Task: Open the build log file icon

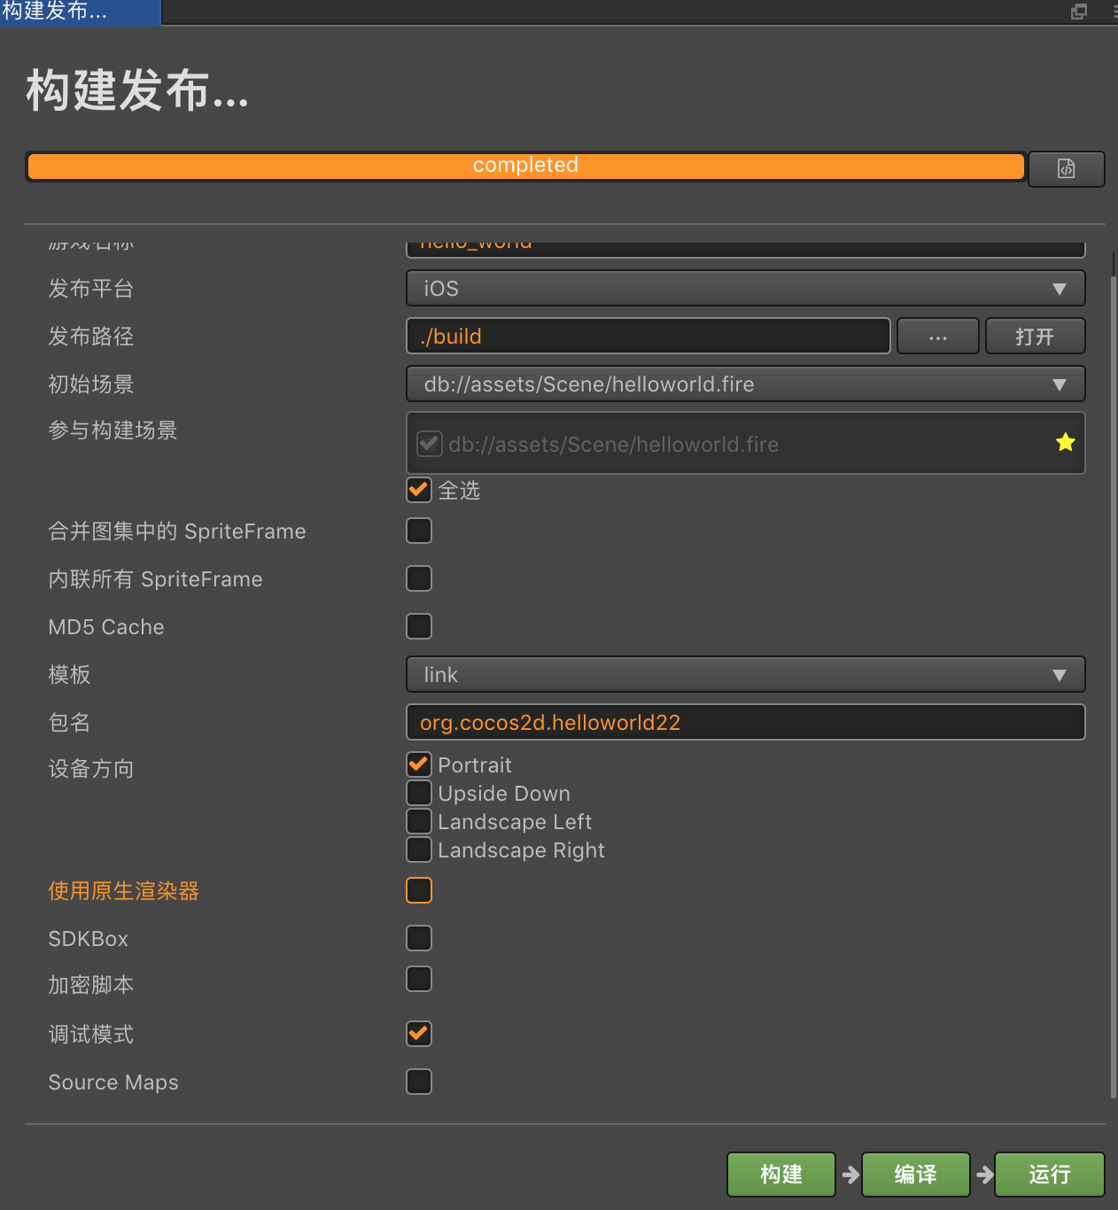Action: (x=1066, y=168)
